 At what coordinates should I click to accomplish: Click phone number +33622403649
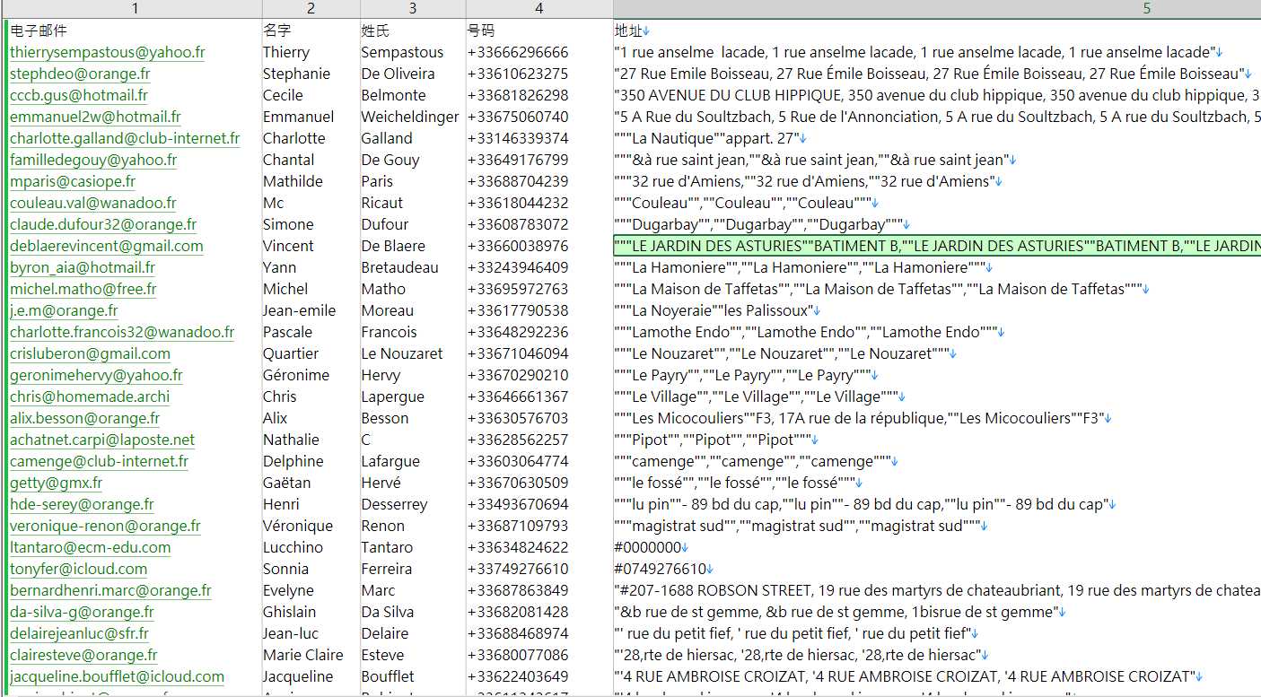(x=518, y=676)
